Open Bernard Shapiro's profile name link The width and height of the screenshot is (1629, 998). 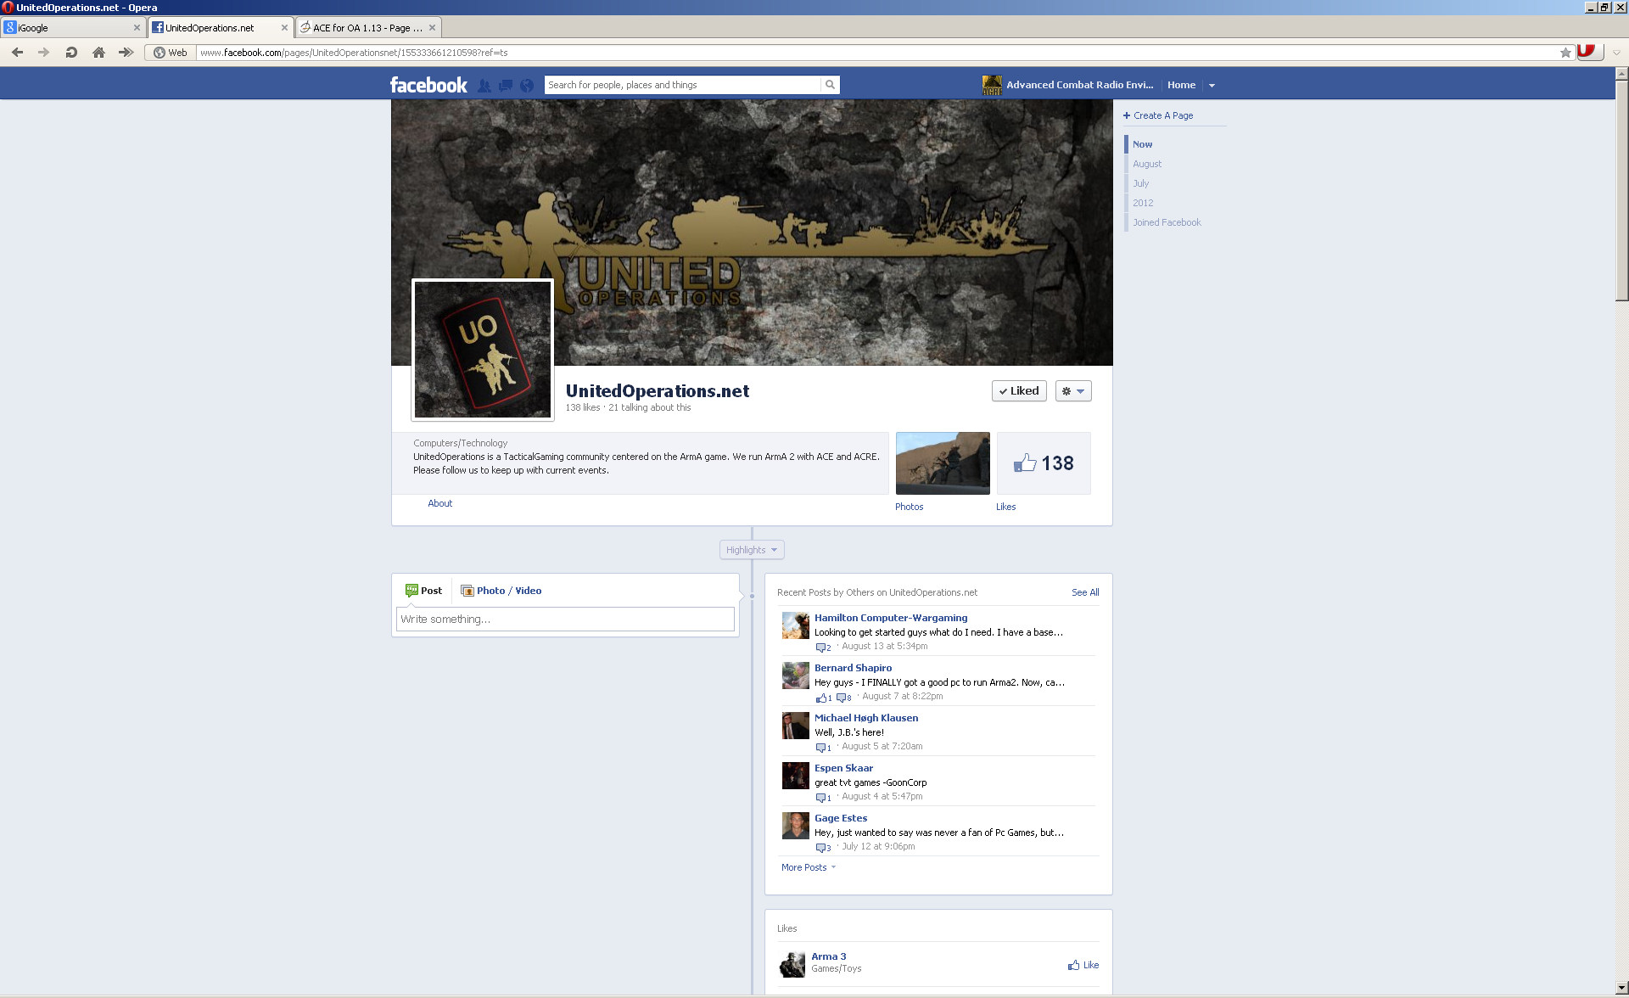(853, 668)
